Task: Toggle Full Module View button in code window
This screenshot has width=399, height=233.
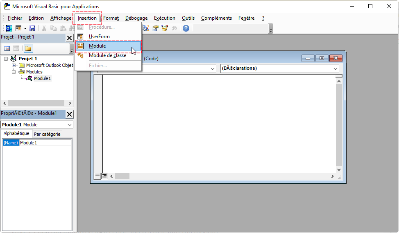Action: [x=104, y=176]
